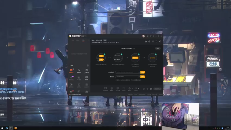This screenshot has width=231, height=130.
Task: Open the first tool in toolbox third row
Action: (71, 85)
